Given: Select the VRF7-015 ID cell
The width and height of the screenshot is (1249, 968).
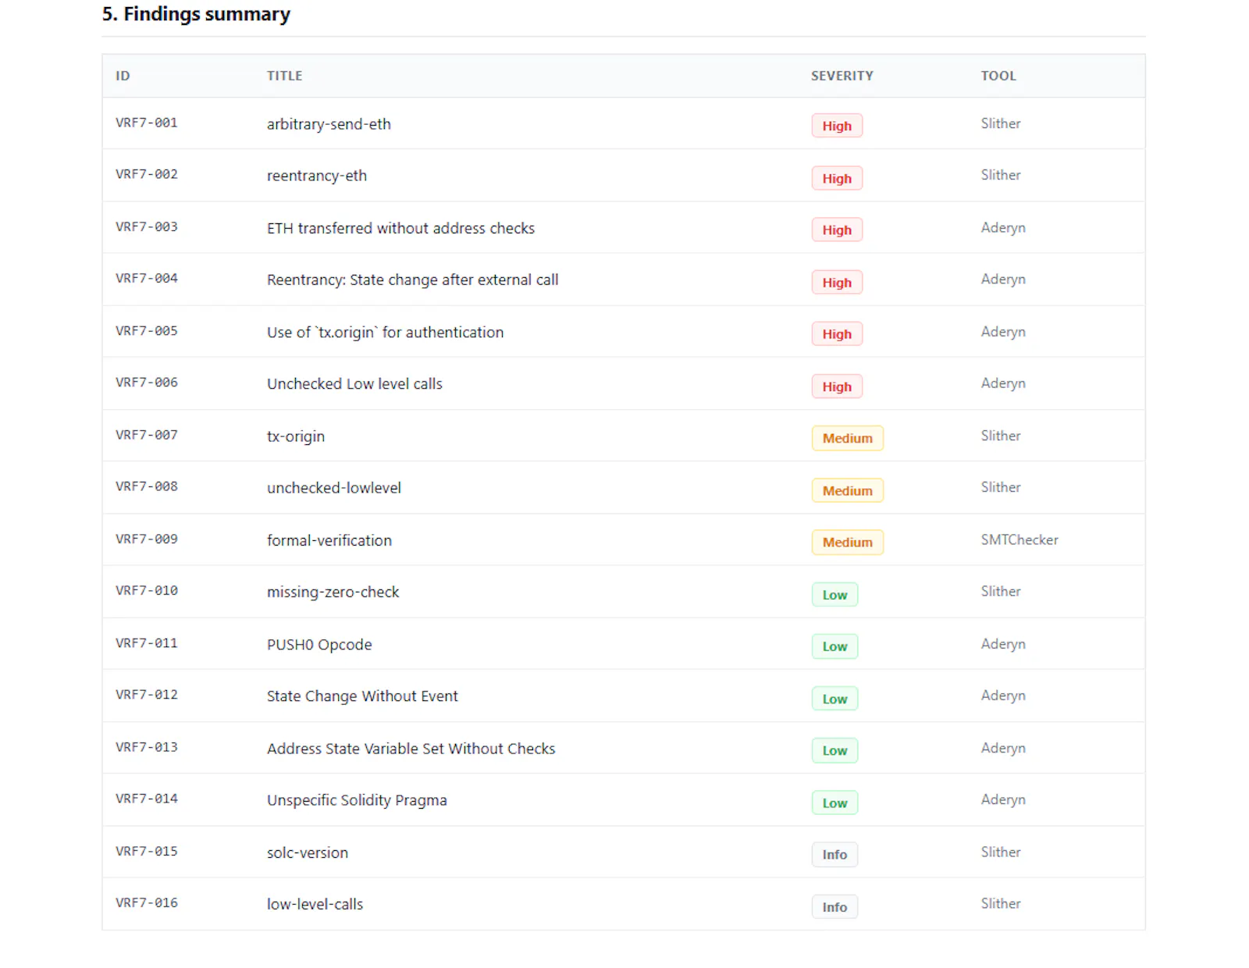Looking at the screenshot, I should tap(147, 851).
